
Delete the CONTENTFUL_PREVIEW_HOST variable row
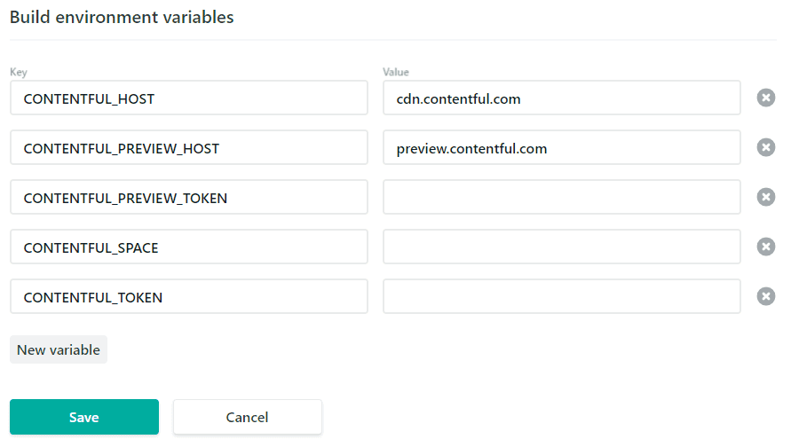(765, 147)
